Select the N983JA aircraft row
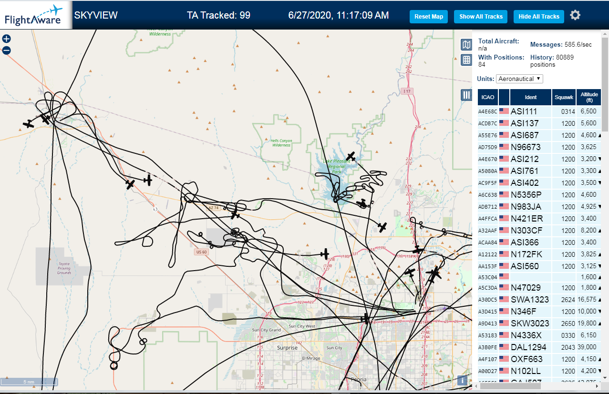Viewport: 609px width, 394px height. pyautogui.click(x=540, y=207)
